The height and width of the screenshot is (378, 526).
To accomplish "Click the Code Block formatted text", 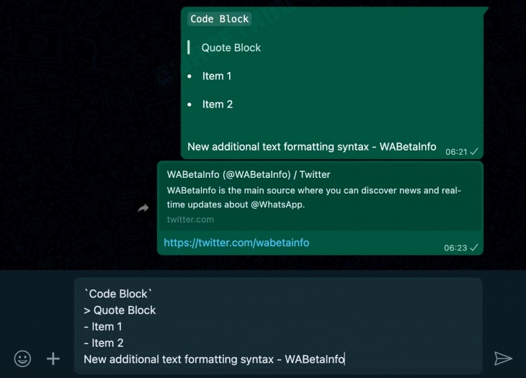I will pos(219,19).
